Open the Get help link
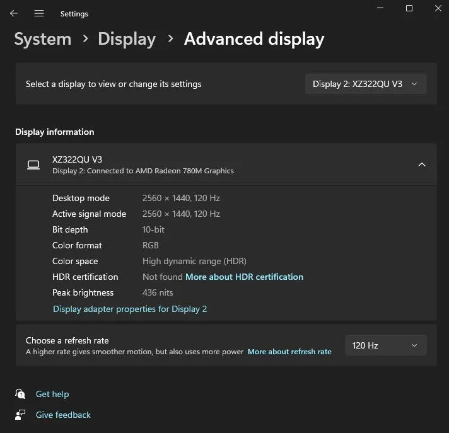Image resolution: width=449 pixels, height=433 pixels. 52,394
